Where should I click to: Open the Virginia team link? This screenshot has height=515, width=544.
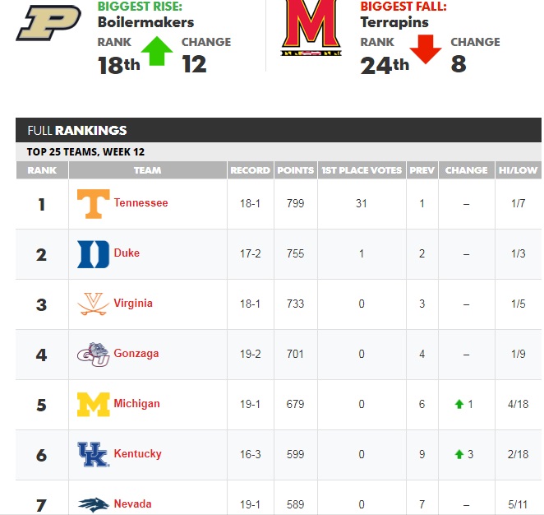pyautogui.click(x=133, y=304)
